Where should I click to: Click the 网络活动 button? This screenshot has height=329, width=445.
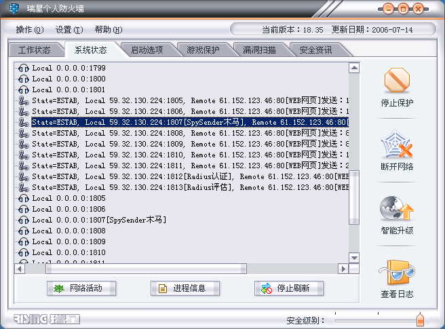click(x=81, y=288)
